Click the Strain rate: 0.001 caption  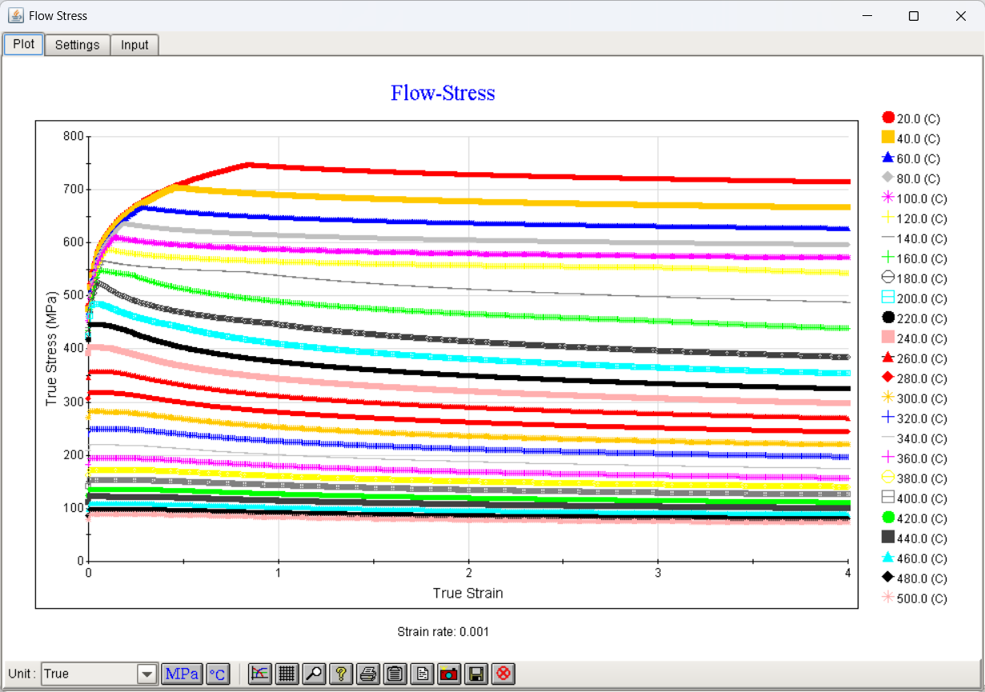point(443,632)
